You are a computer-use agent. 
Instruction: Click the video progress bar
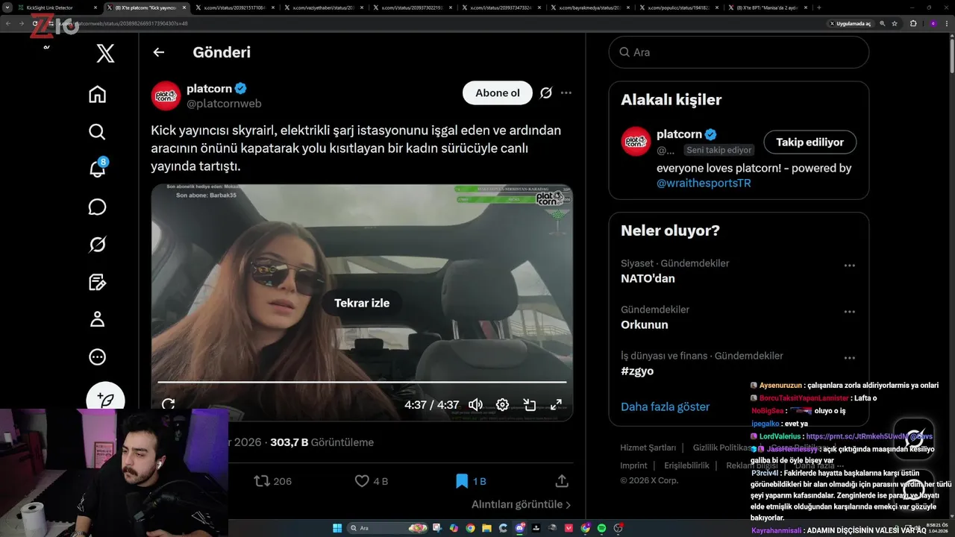[362, 382]
